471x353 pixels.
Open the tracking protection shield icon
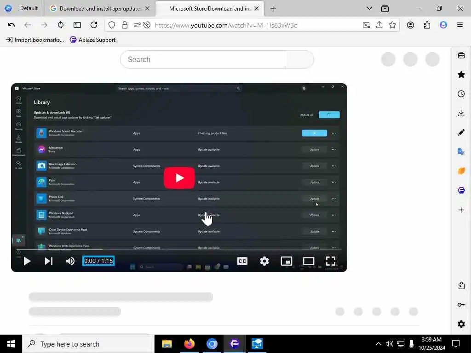[x=112, y=25]
